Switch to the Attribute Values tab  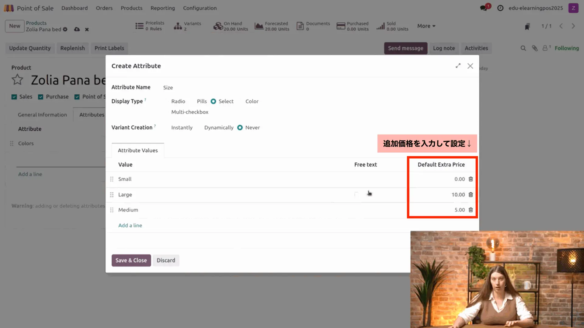pos(138,150)
